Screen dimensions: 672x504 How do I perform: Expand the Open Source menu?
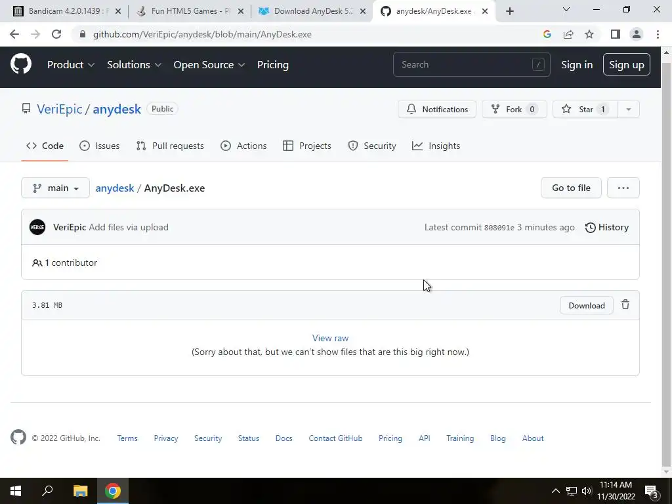tap(209, 65)
